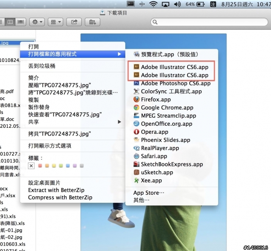Expand the 打開檔案的應用程式 submenu arrow

point(119,54)
